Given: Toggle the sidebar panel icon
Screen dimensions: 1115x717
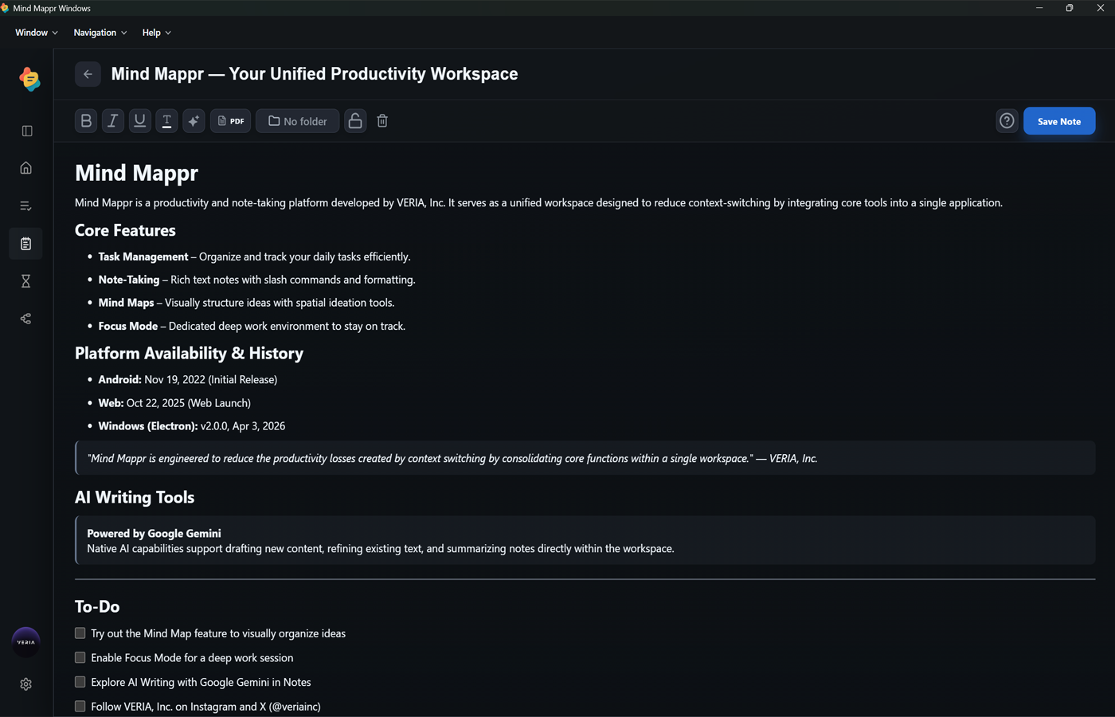Looking at the screenshot, I should pyautogui.click(x=26, y=131).
